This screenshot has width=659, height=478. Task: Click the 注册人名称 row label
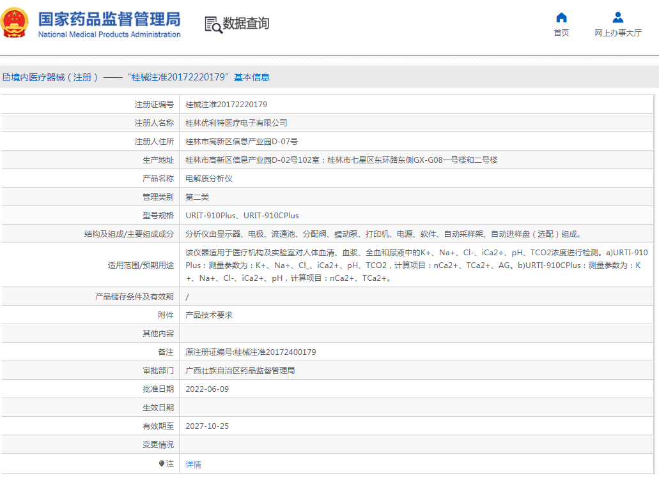[x=154, y=123]
